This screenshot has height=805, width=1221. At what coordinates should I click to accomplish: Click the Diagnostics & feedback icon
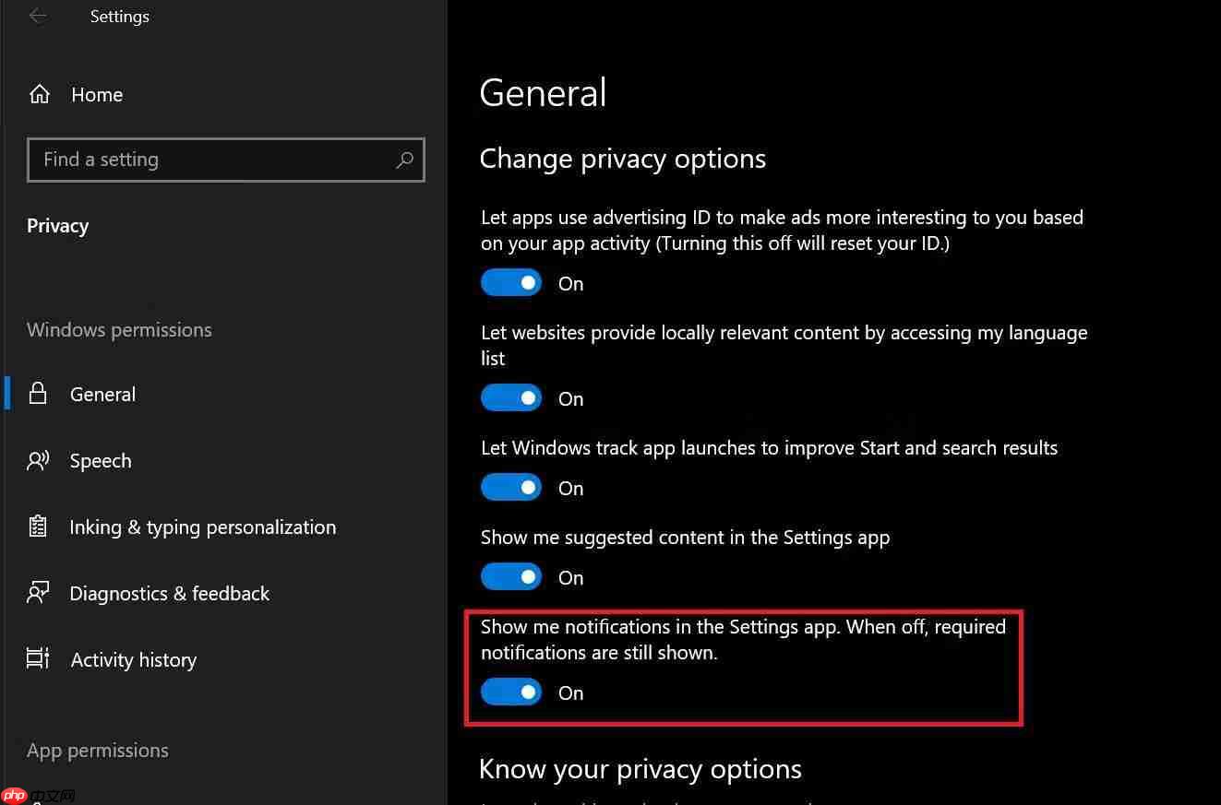(x=38, y=593)
